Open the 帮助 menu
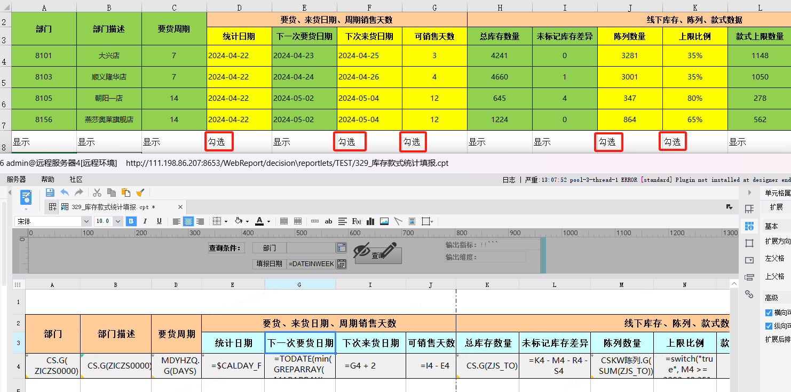Image resolution: width=791 pixels, height=392 pixels. point(48,180)
